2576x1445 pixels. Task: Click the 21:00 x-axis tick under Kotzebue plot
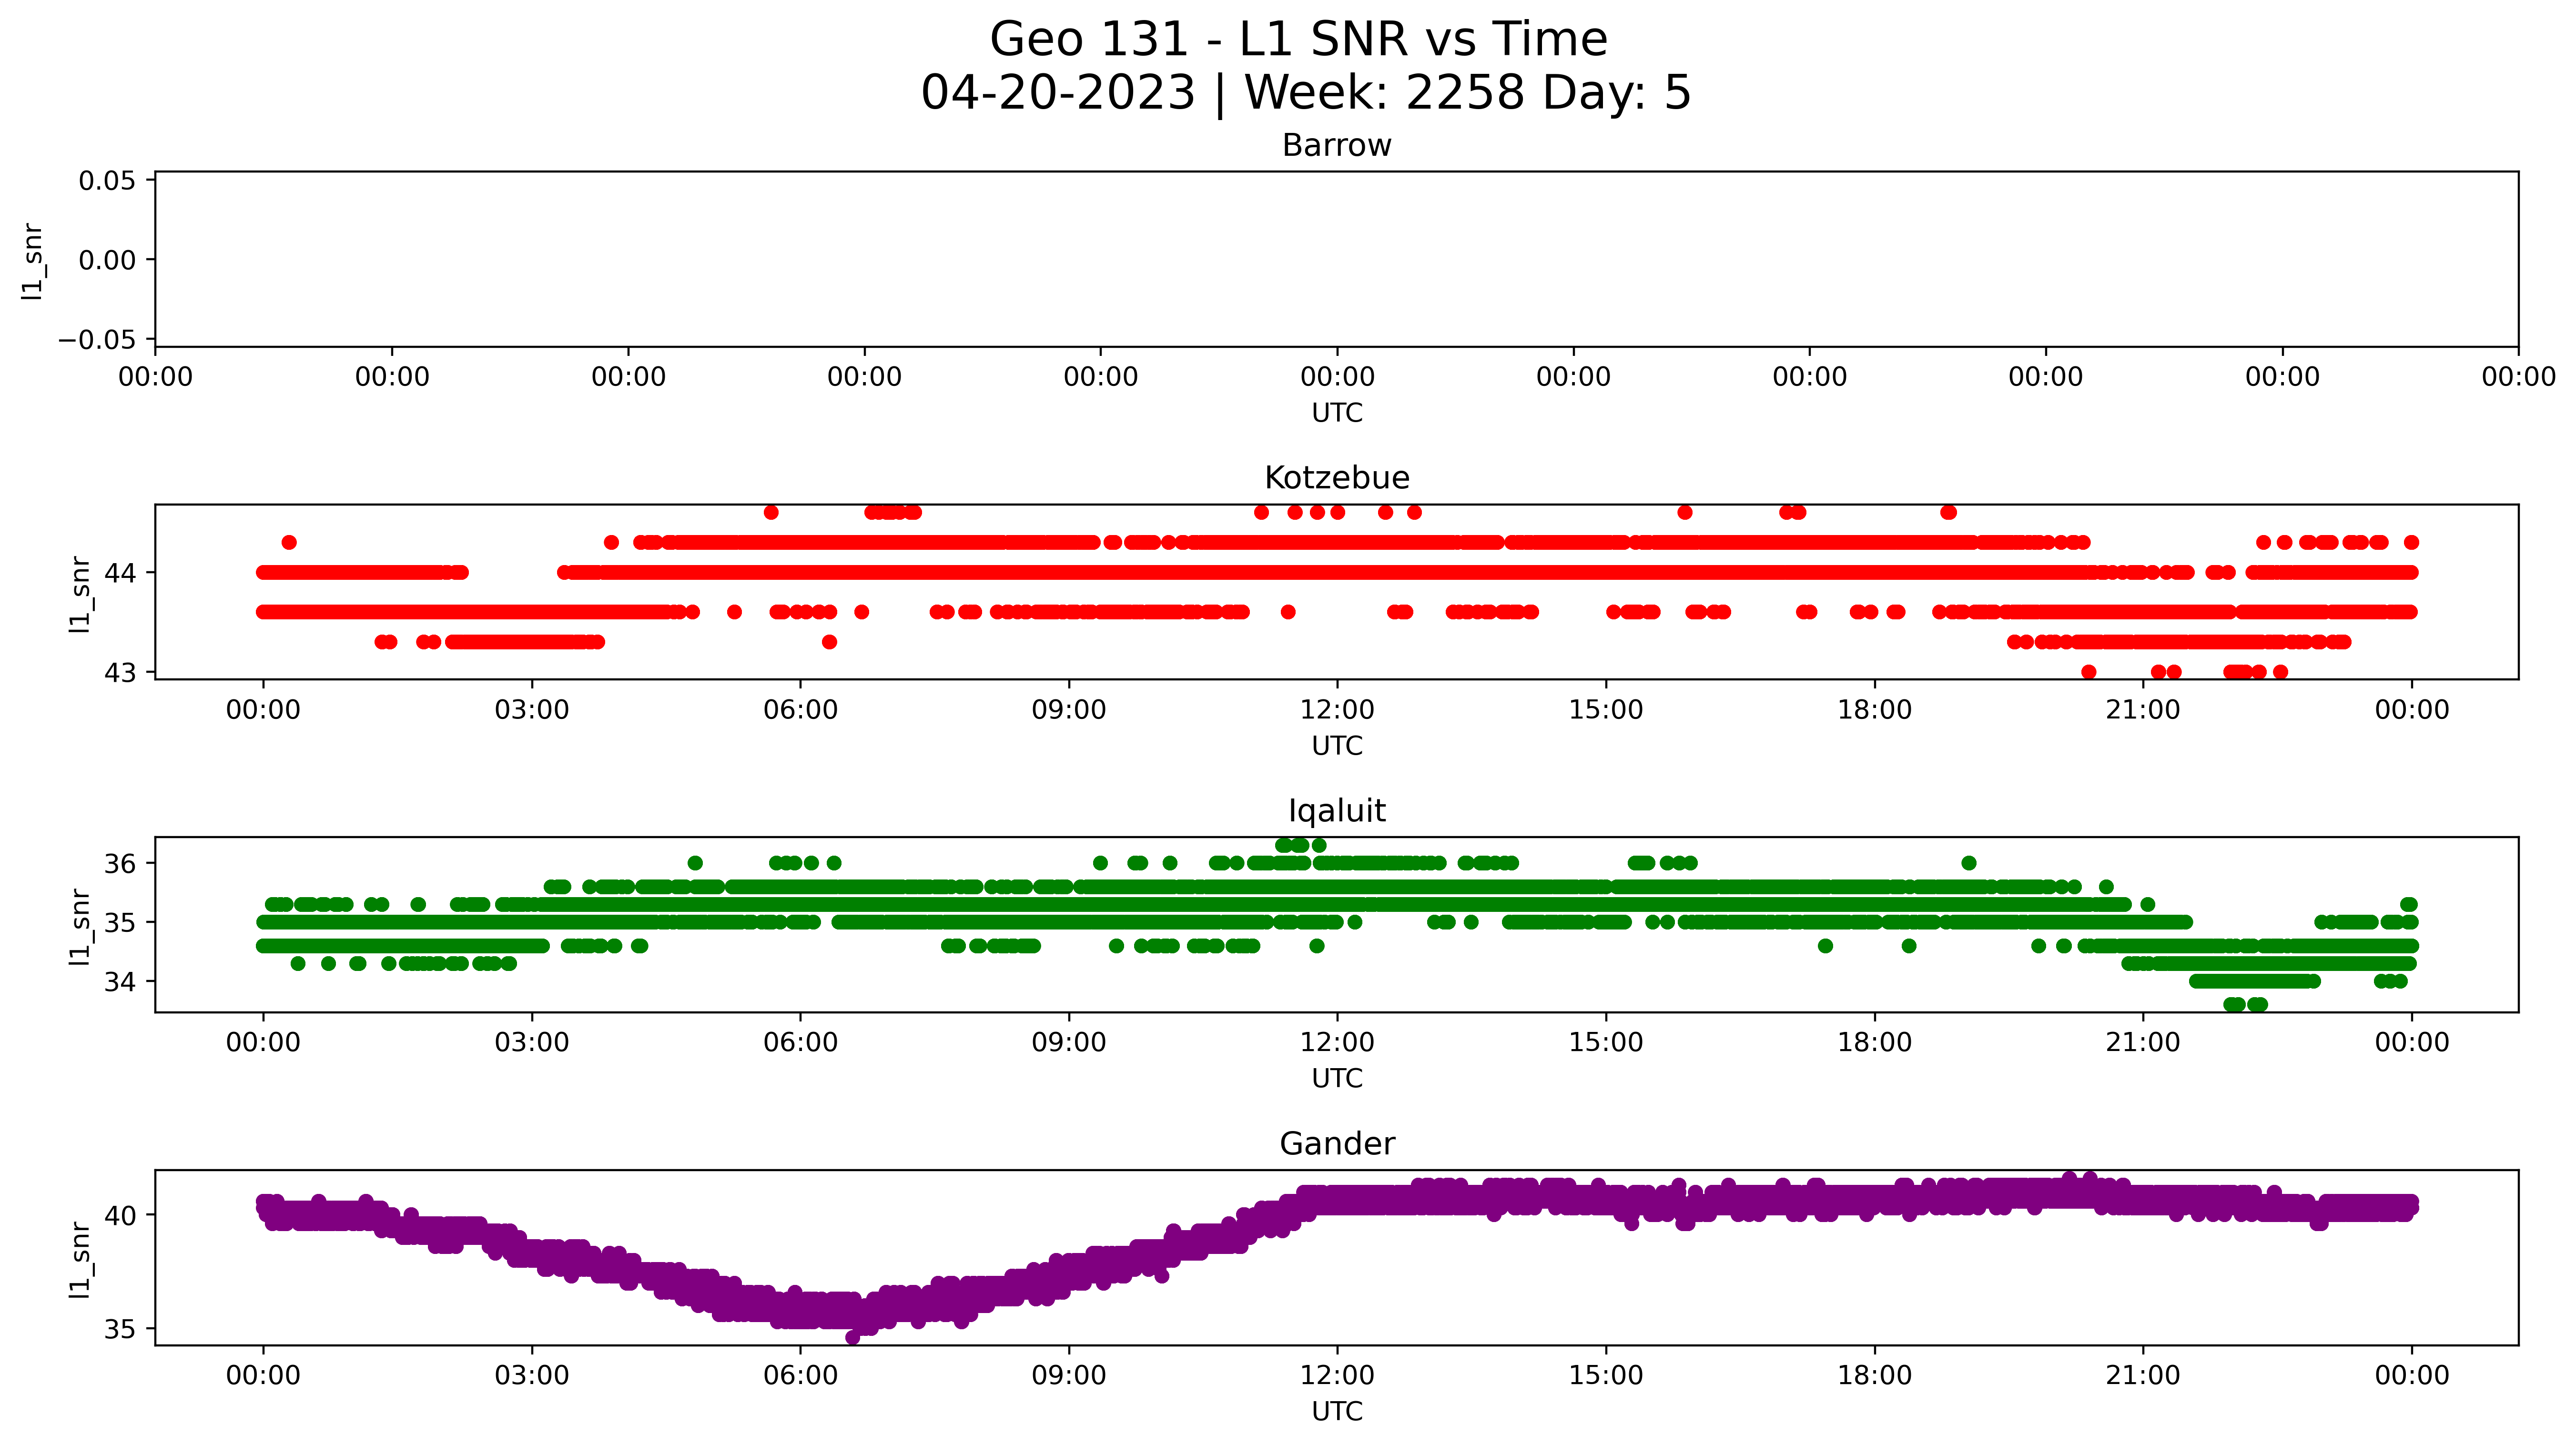2143,710
